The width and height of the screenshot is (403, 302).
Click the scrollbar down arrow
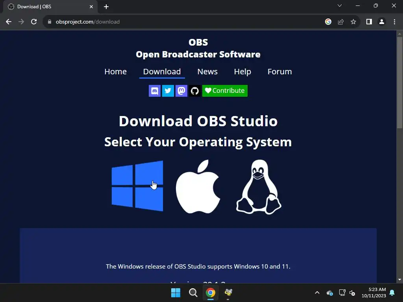point(399,280)
